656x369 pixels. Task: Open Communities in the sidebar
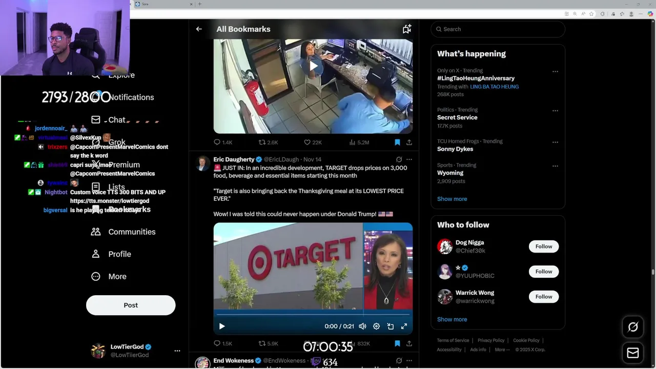click(x=123, y=232)
